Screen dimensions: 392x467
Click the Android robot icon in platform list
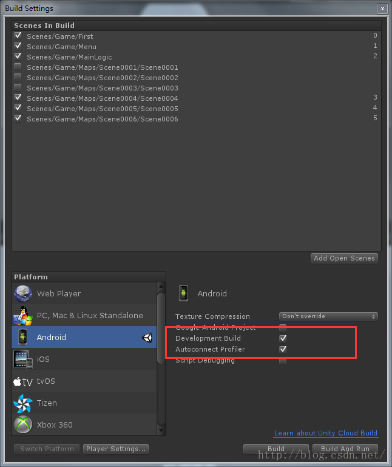(22, 337)
